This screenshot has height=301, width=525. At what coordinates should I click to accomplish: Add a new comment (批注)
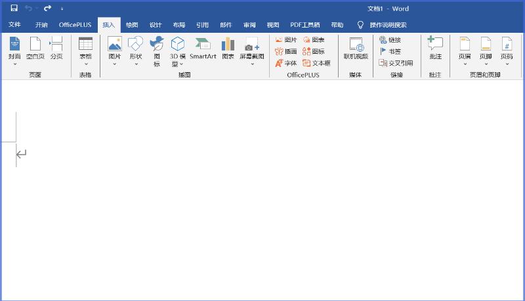pos(435,48)
